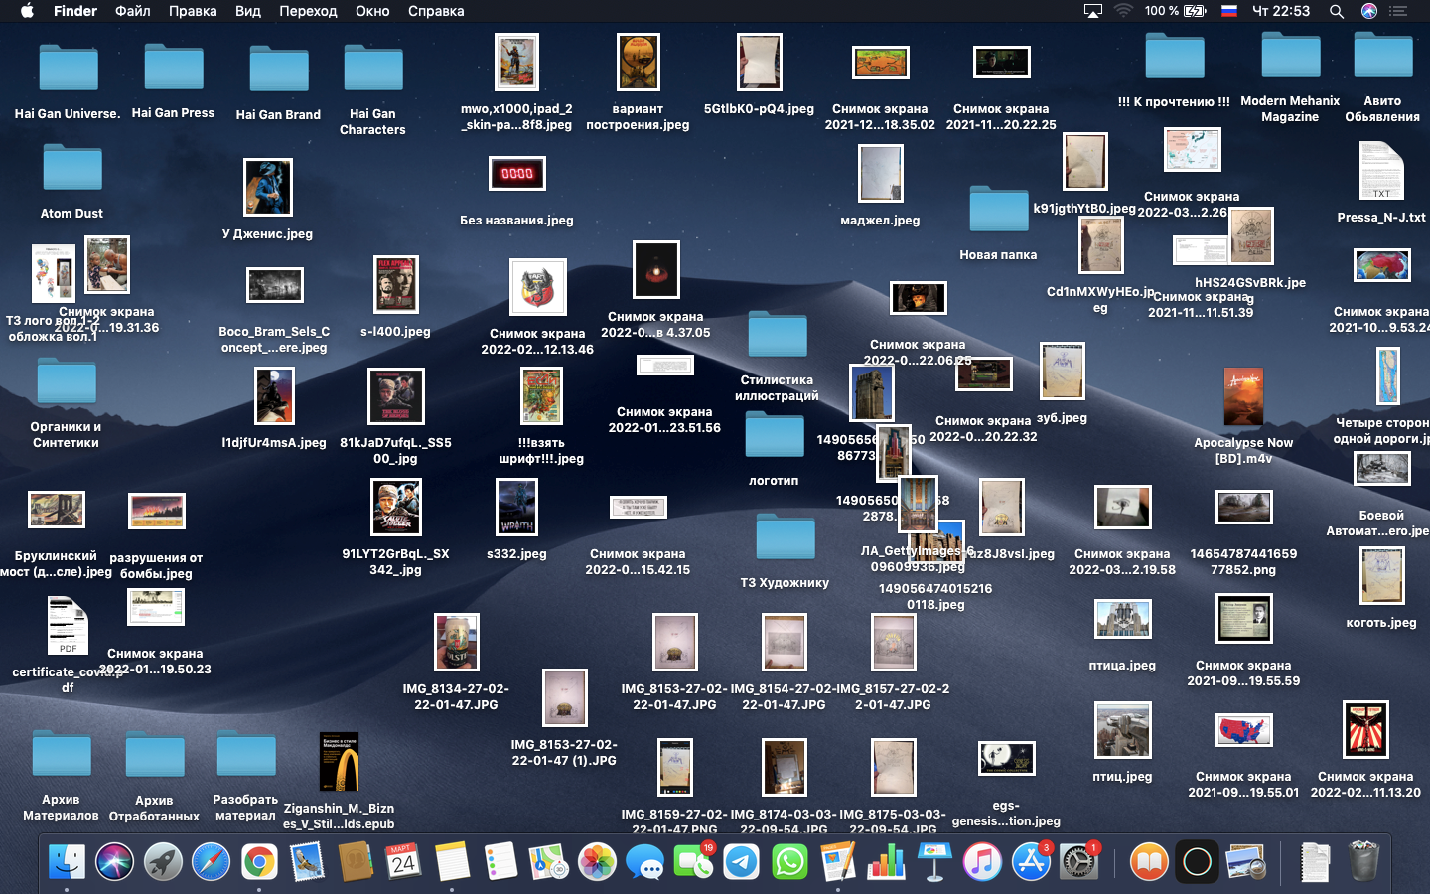Open the Calendar app in the Dock
Screen dimensions: 1430x894
403,862
